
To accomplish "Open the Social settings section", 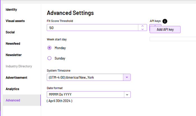I will [10, 32].
